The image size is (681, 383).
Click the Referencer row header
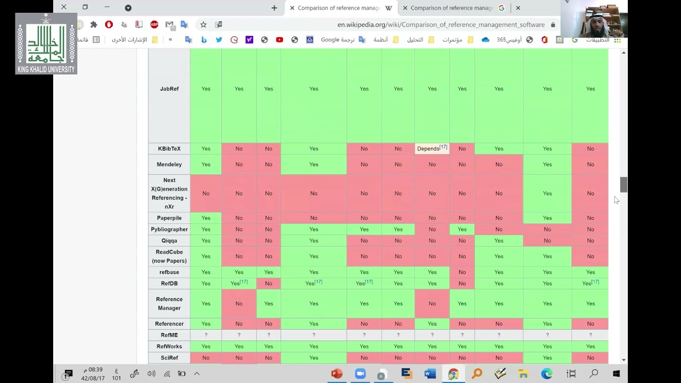[x=169, y=324]
